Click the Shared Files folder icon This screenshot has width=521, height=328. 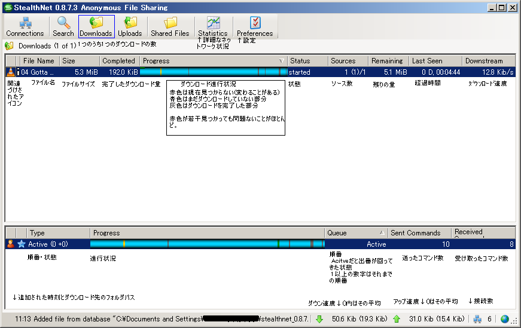click(x=170, y=23)
